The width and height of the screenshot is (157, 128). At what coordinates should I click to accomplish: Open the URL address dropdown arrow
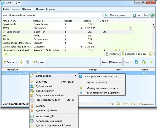point(102,15)
